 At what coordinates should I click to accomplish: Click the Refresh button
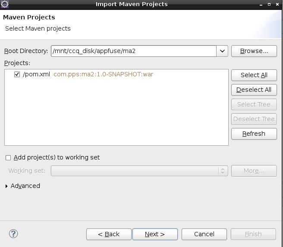[x=254, y=134]
